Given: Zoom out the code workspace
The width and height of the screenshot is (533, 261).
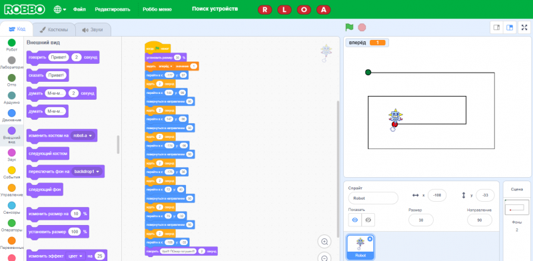Looking at the screenshot, I should point(324,258).
